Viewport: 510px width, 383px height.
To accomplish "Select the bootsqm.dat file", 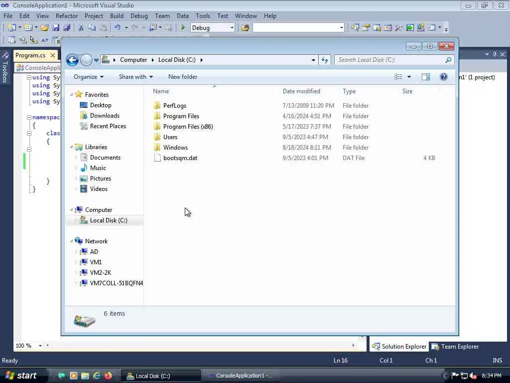I will [180, 158].
